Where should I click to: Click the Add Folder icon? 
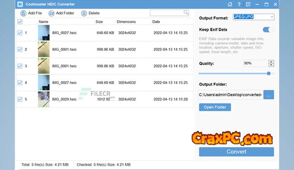click(x=51, y=13)
